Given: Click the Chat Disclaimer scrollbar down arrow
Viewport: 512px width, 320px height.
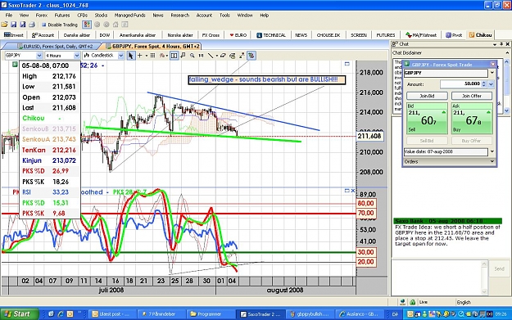Looking at the screenshot, I should (x=507, y=111).
